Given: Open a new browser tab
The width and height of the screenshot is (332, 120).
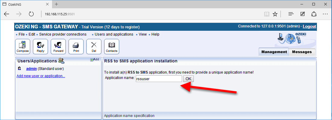Looking at the screenshot, I should click(x=56, y=4).
